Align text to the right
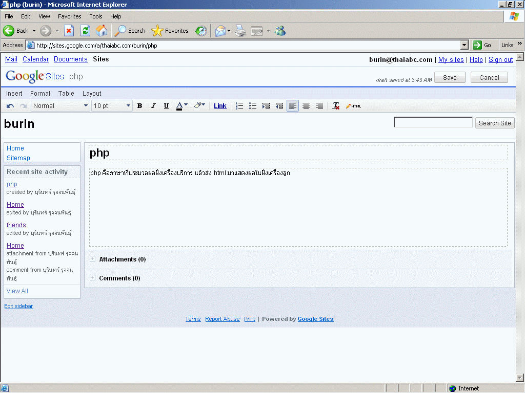 (319, 106)
